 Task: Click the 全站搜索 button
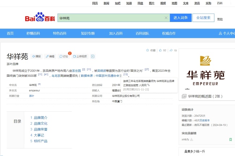(x=204, y=18)
